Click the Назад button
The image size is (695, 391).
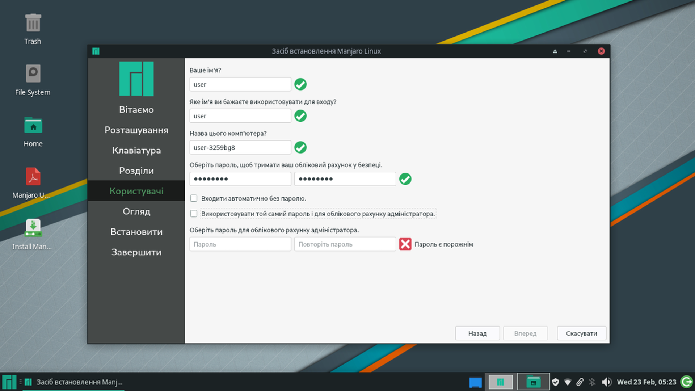477,333
